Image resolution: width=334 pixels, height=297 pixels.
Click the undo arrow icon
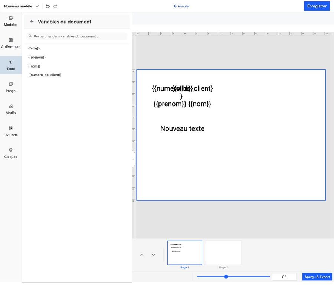[x=48, y=6]
